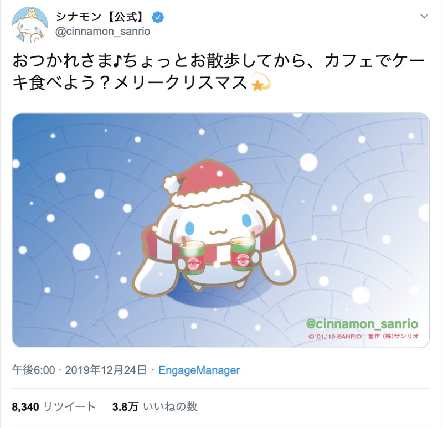The image size is (443, 428).
Task: Open the @cinnamon_sanrio handle below the name
Action: [102, 32]
